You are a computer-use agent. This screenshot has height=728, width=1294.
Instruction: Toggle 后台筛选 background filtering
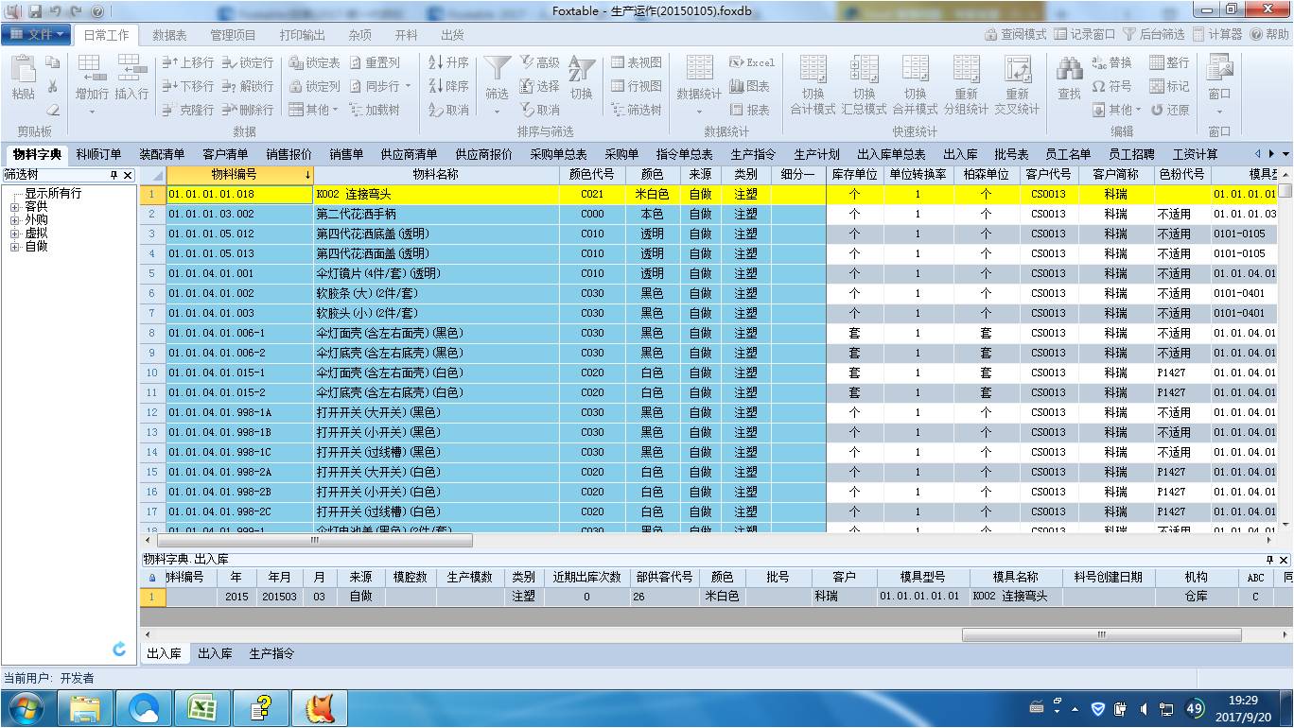point(1153,34)
